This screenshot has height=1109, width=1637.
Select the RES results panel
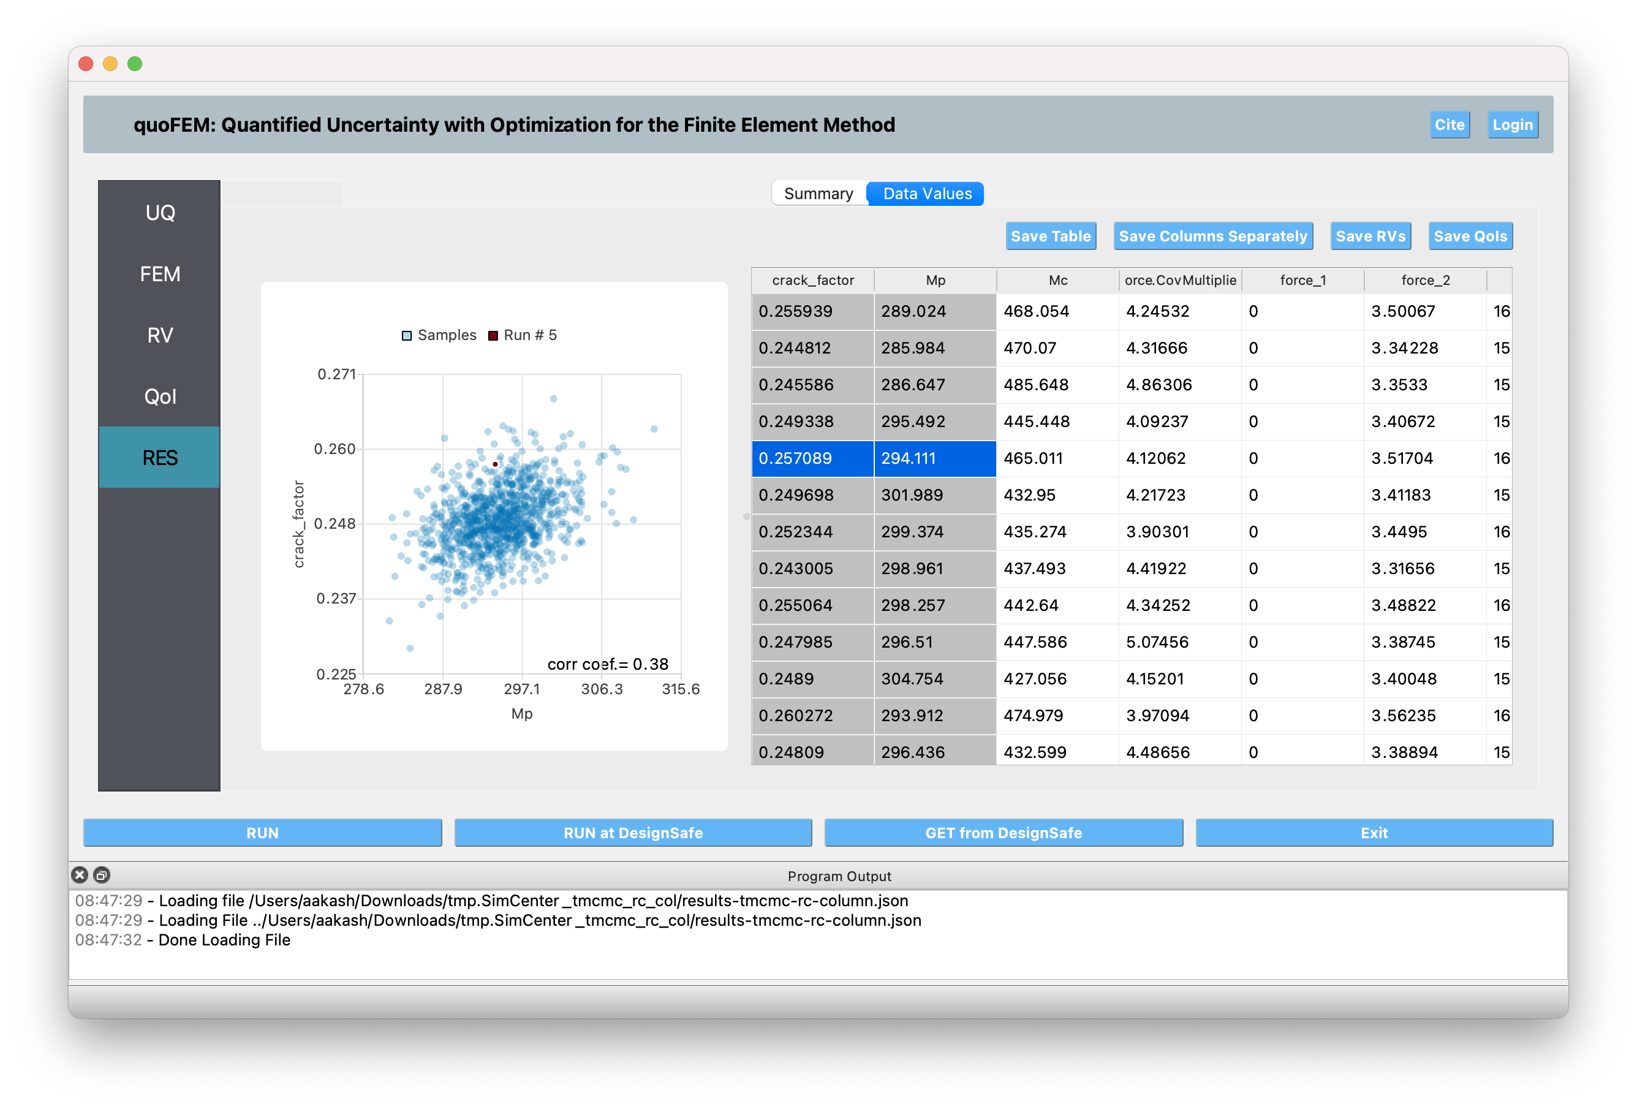pyautogui.click(x=160, y=458)
